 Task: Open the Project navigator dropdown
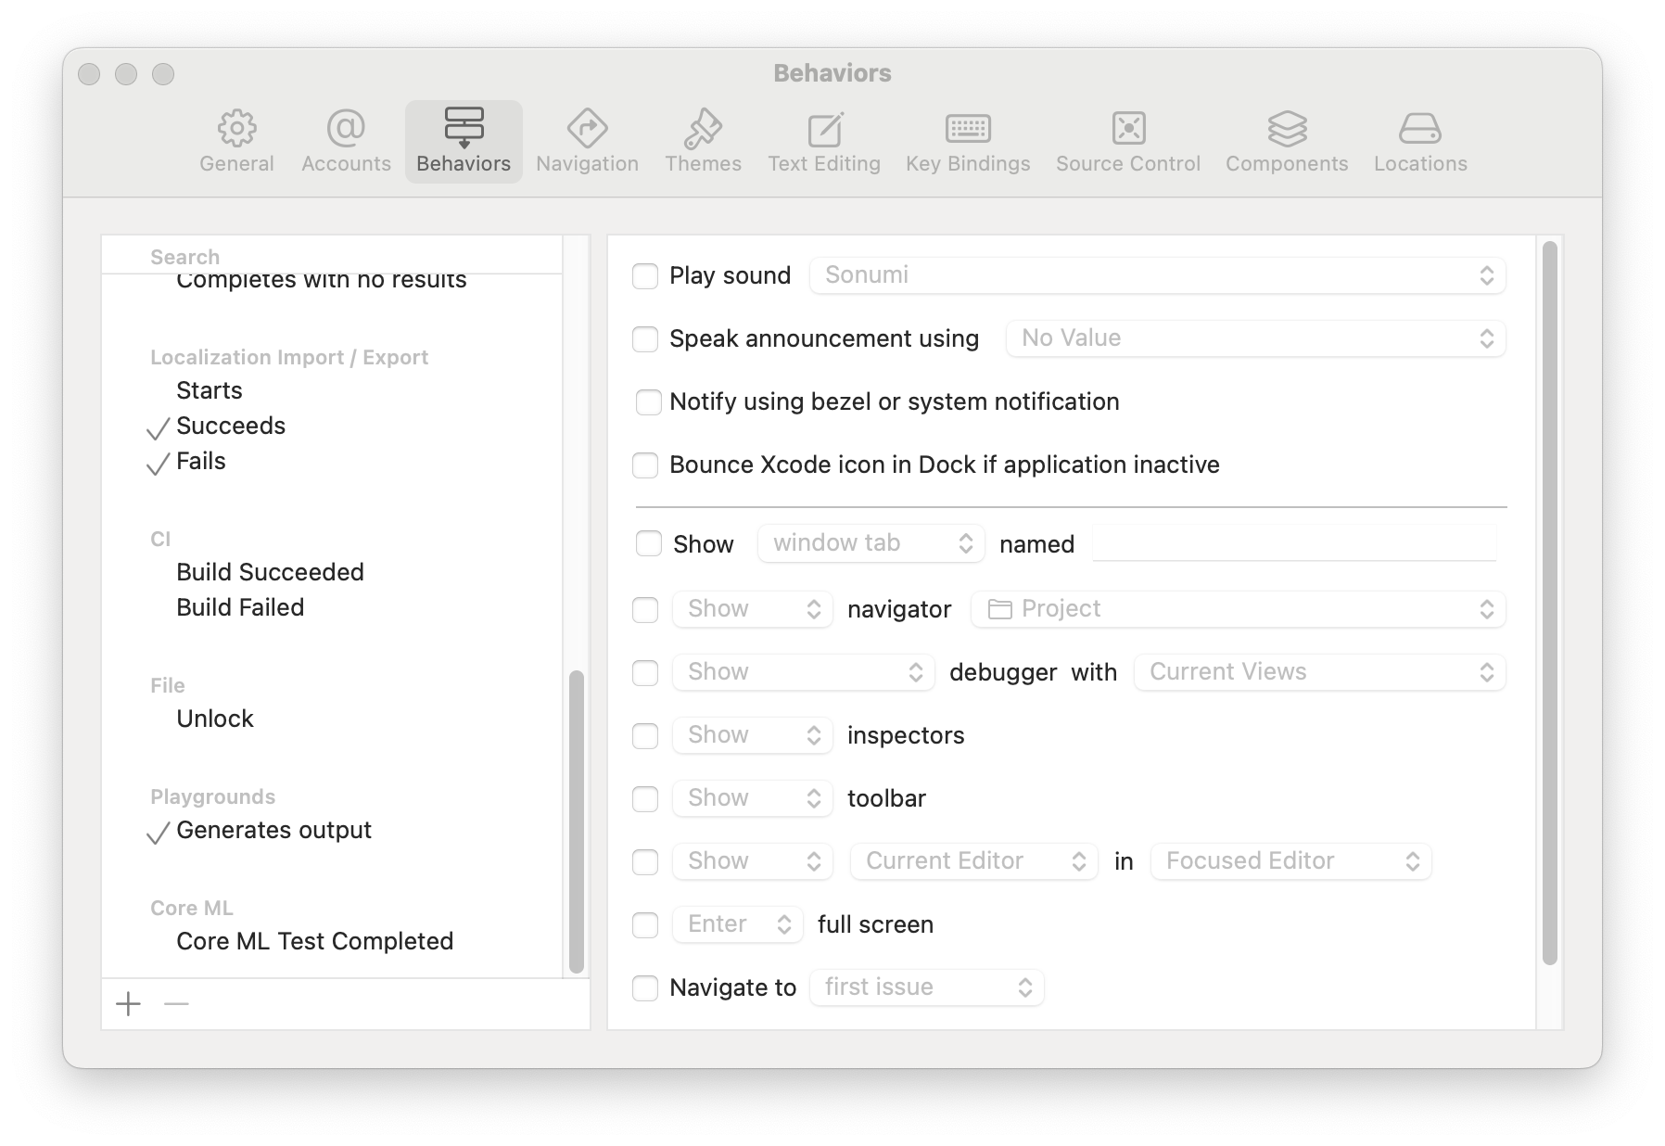pos(1238,609)
